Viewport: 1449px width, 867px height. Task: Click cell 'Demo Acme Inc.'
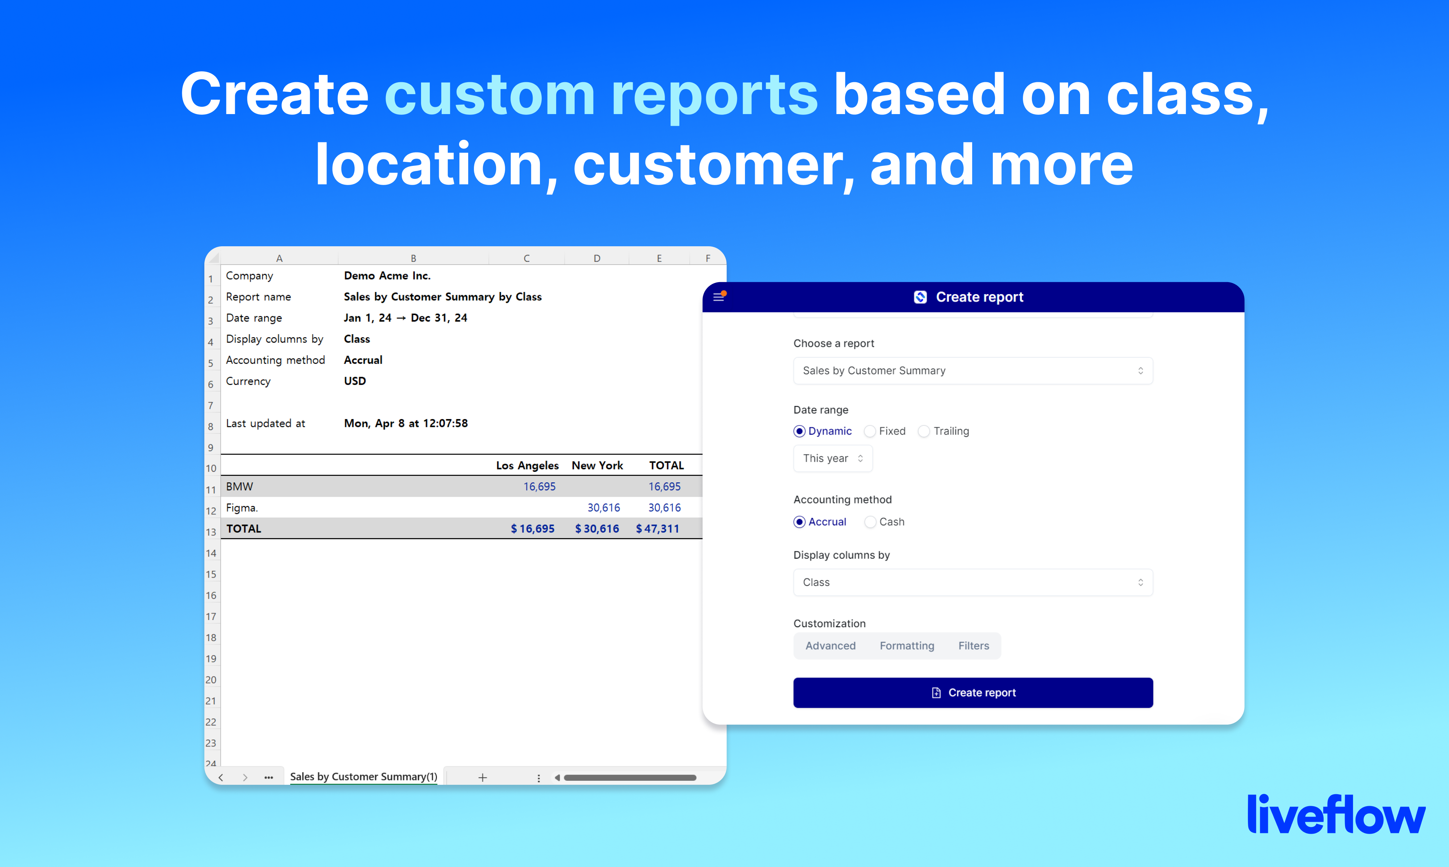[x=387, y=276]
